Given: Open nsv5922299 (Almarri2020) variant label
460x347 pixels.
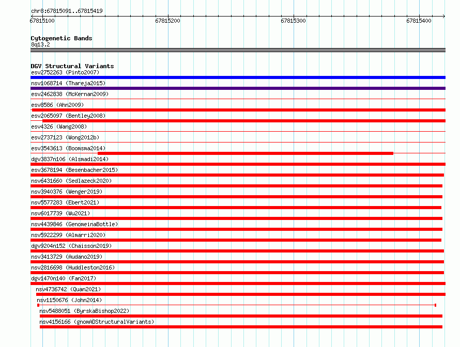Looking at the screenshot, I should coord(68,235).
